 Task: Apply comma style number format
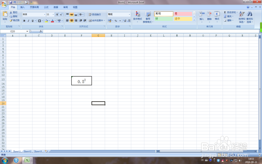point(120,20)
